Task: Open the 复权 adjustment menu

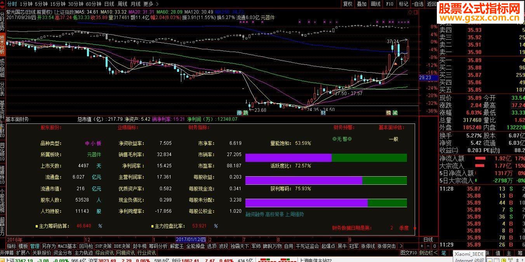Action: pos(348,3)
